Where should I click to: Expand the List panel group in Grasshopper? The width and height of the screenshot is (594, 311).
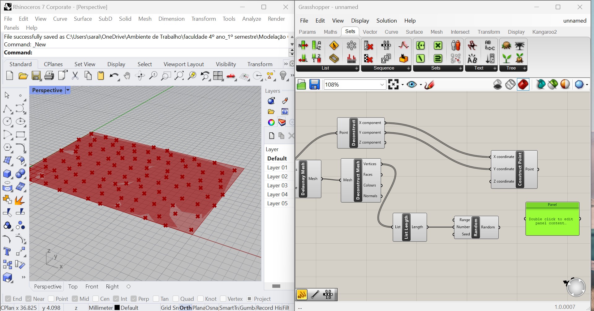(356, 68)
